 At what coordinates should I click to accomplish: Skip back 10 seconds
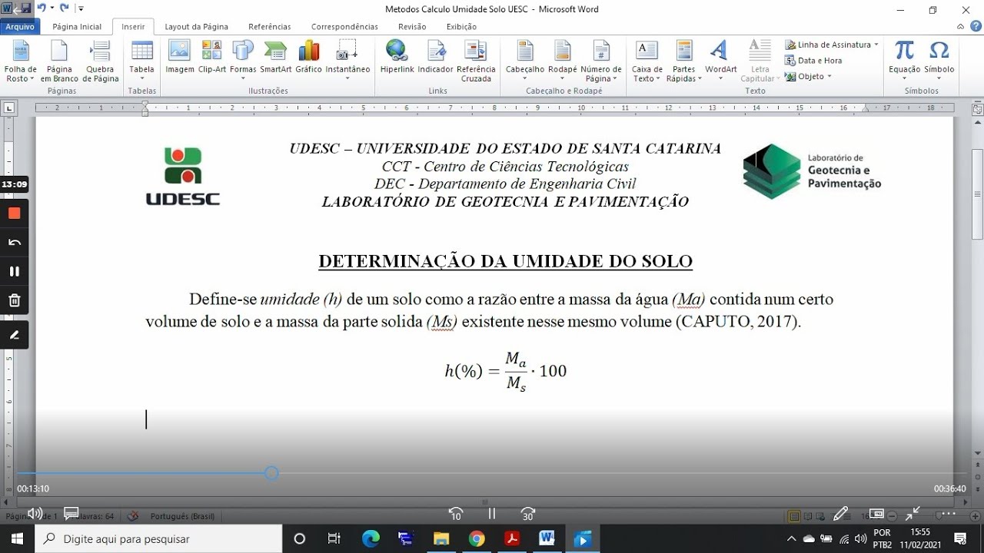tap(456, 514)
